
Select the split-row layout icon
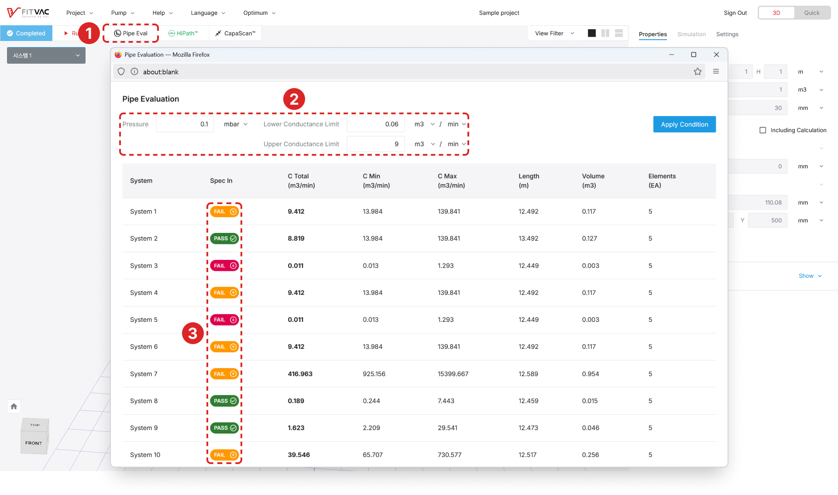(x=619, y=33)
